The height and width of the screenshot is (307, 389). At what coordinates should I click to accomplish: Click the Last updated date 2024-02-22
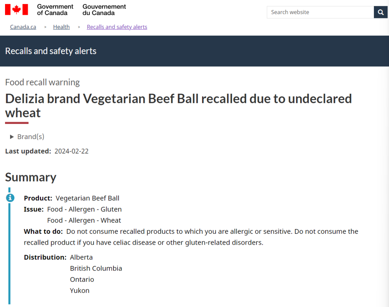pos(71,151)
